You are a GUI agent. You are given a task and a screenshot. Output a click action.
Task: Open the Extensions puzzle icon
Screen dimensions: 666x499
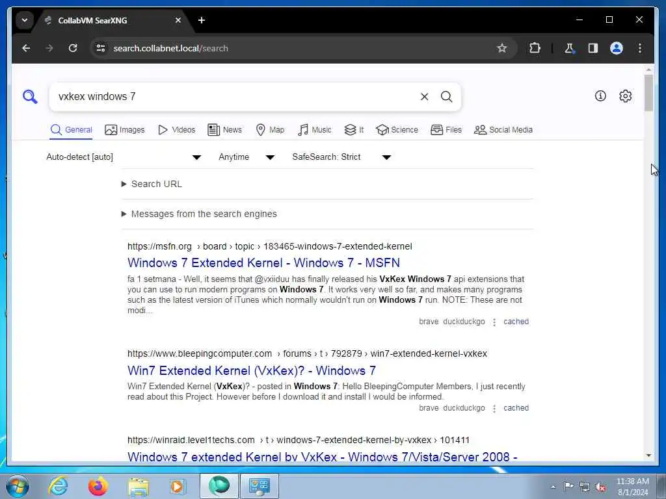[x=535, y=48]
